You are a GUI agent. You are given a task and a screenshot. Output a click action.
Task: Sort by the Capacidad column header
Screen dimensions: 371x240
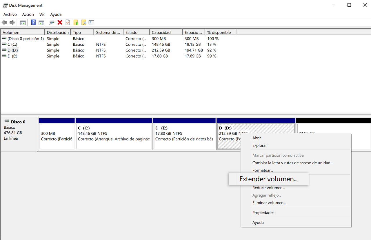(x=166, y=32)
